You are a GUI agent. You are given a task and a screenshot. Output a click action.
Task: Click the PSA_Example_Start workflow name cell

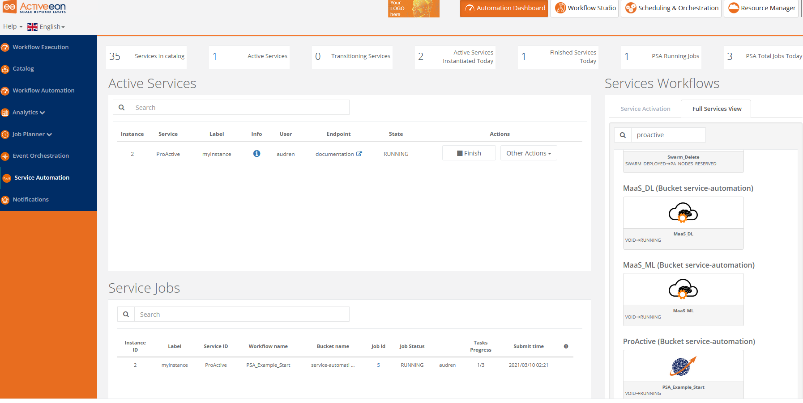pyautogui.click(x=268, y=365)
